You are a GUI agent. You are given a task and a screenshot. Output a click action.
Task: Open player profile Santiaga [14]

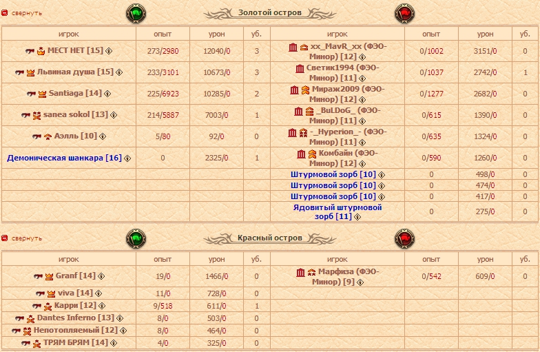76,93
